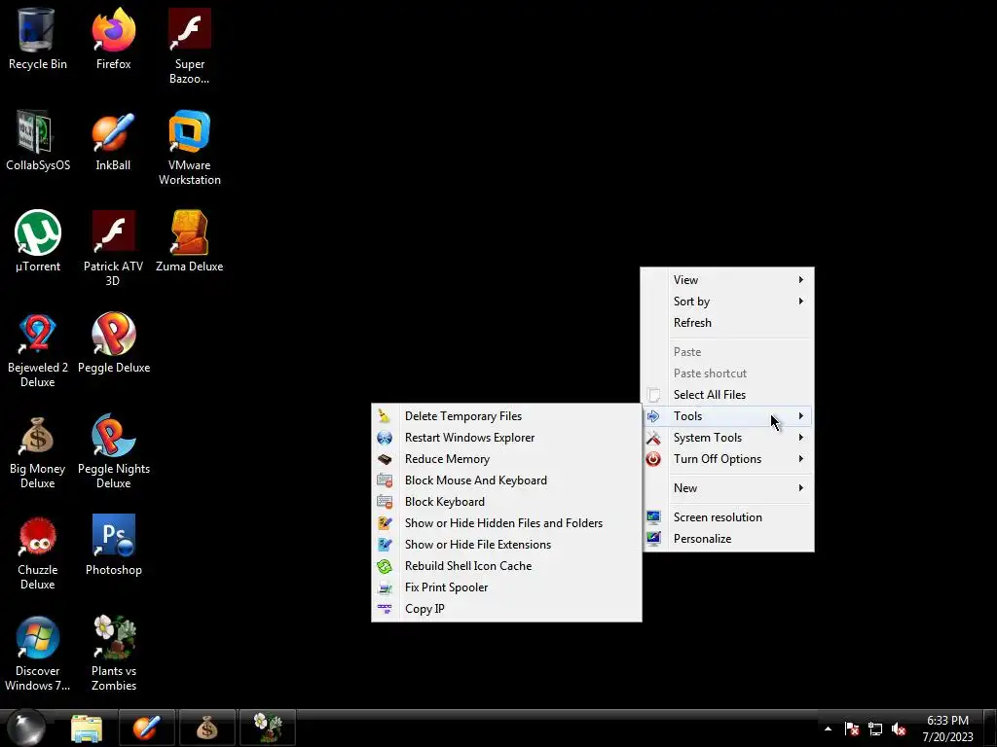Open the network tray icon
The width and height of the screenshot is (997, 747).
click(x=875, y=729)
